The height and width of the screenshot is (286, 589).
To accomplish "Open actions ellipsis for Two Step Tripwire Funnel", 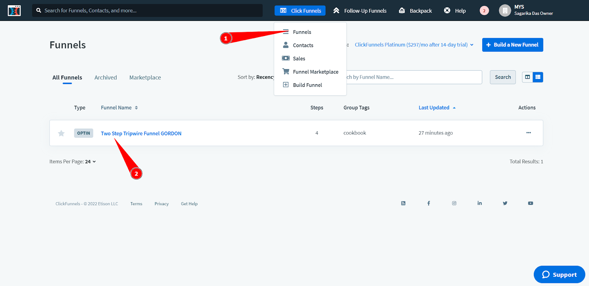I will [x=529, y=133].
